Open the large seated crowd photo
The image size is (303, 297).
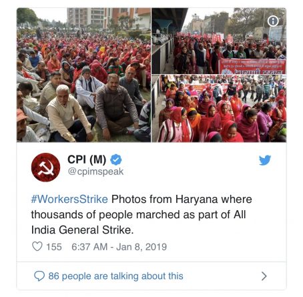point(83,75)
